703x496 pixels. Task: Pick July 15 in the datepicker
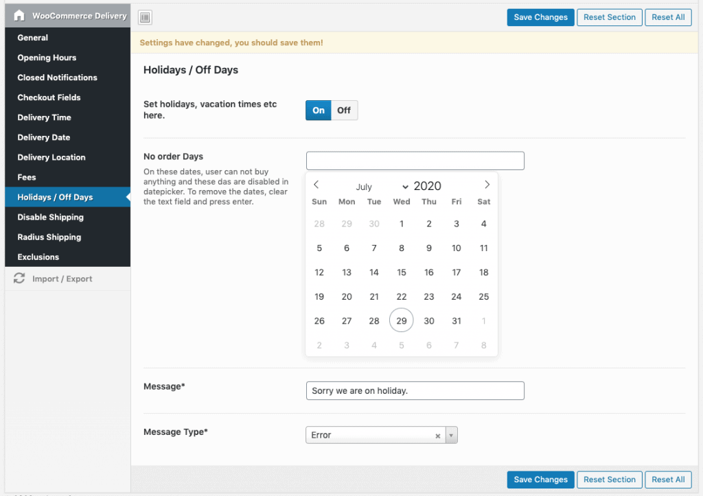point(402,272)
